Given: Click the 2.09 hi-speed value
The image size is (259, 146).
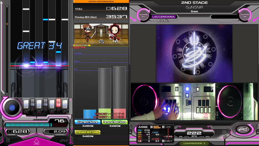Looking at the screenshot, I should click(x=60, y=132).
